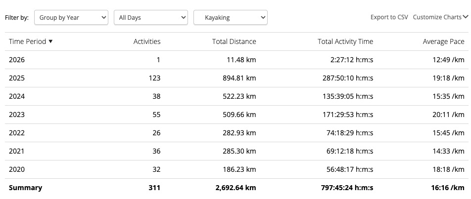
Task: Open the Kayaking activity type dropdown
Action: [x=230, y=18]
